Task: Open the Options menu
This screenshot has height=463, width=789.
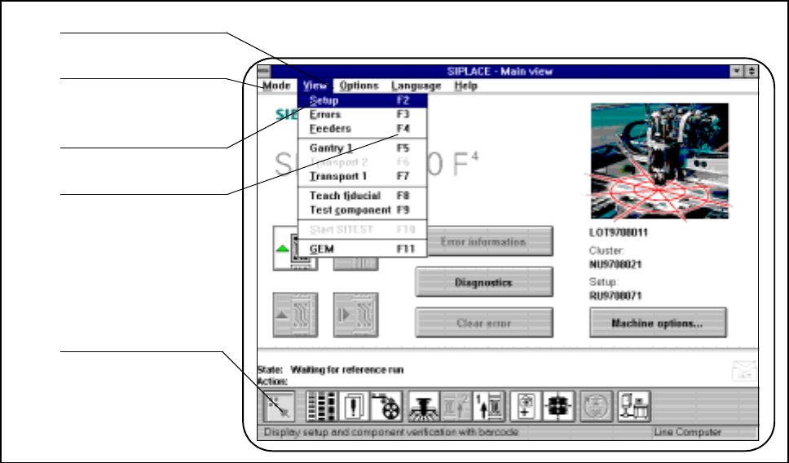Action: click(359, 86)
